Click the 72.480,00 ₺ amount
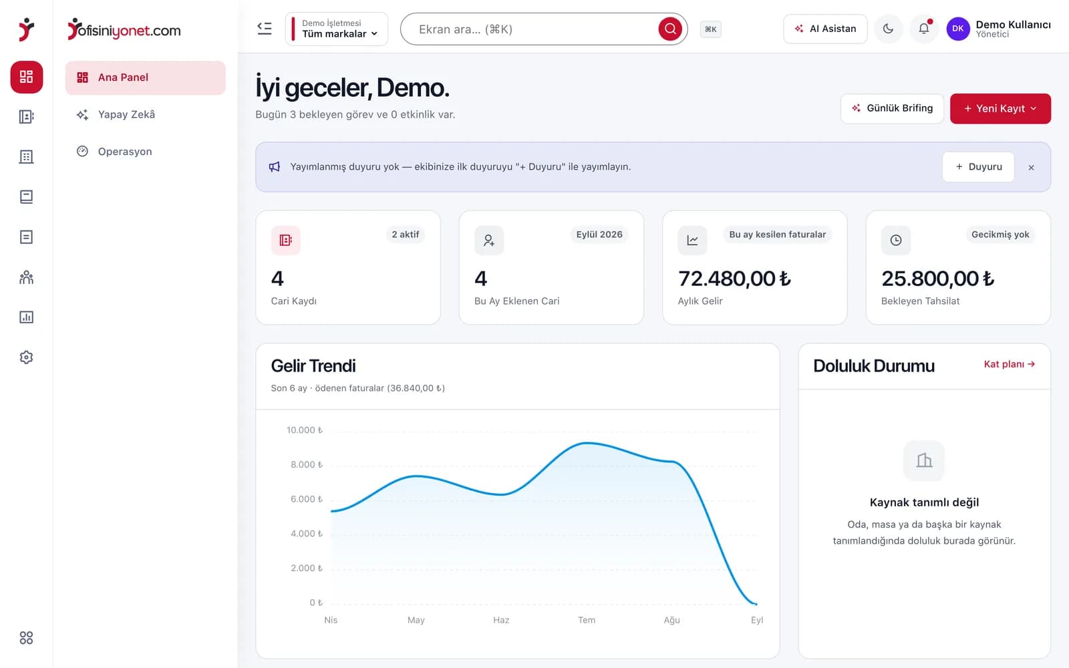 [734, 279]
